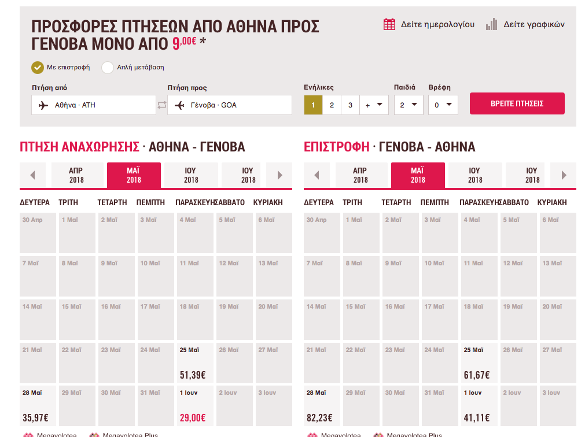Viewport: 585px width, 437px height.
Task: Open the calendar view icon
Action: tap(389, 25)
